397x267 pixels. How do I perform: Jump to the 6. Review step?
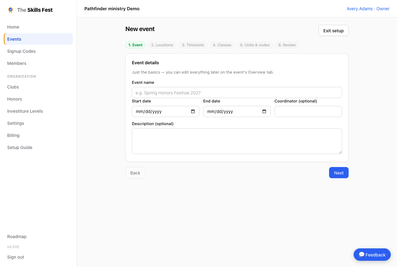tap(287, 45)
